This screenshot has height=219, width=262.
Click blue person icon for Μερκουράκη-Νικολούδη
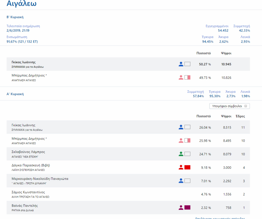tap(181, 181)
